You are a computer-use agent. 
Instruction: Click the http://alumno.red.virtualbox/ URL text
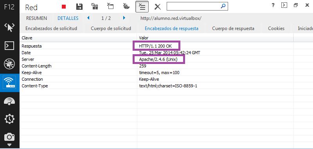click(171, 18)
